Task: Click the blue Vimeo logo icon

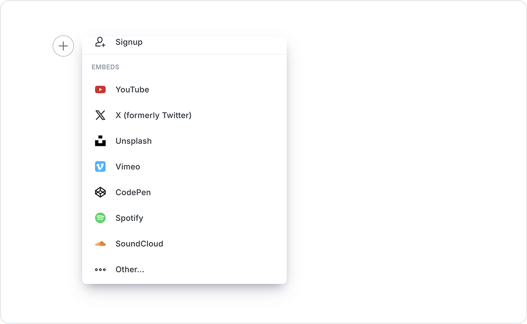Action: [x=100, y=167]
